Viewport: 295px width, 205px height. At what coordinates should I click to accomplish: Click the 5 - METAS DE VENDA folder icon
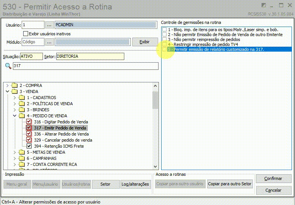pos(22,152)
